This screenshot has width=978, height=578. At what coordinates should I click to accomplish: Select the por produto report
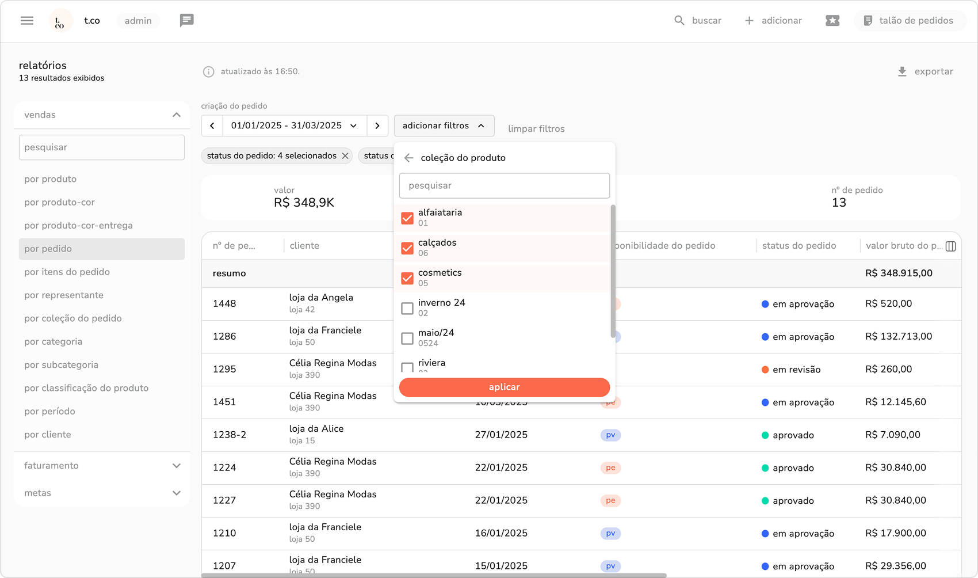(51, 179)
